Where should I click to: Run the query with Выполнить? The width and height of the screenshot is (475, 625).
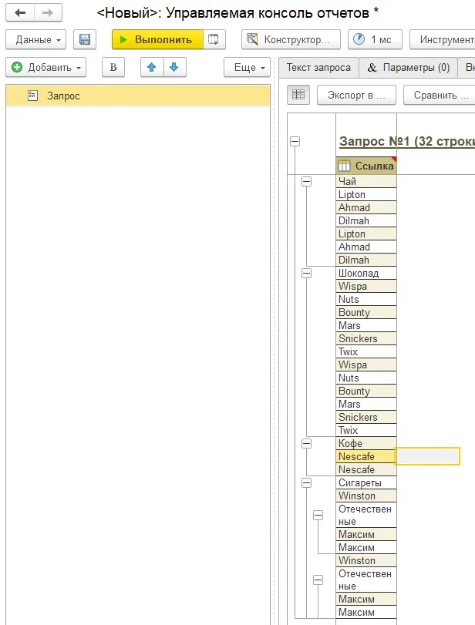pos(157,39)
